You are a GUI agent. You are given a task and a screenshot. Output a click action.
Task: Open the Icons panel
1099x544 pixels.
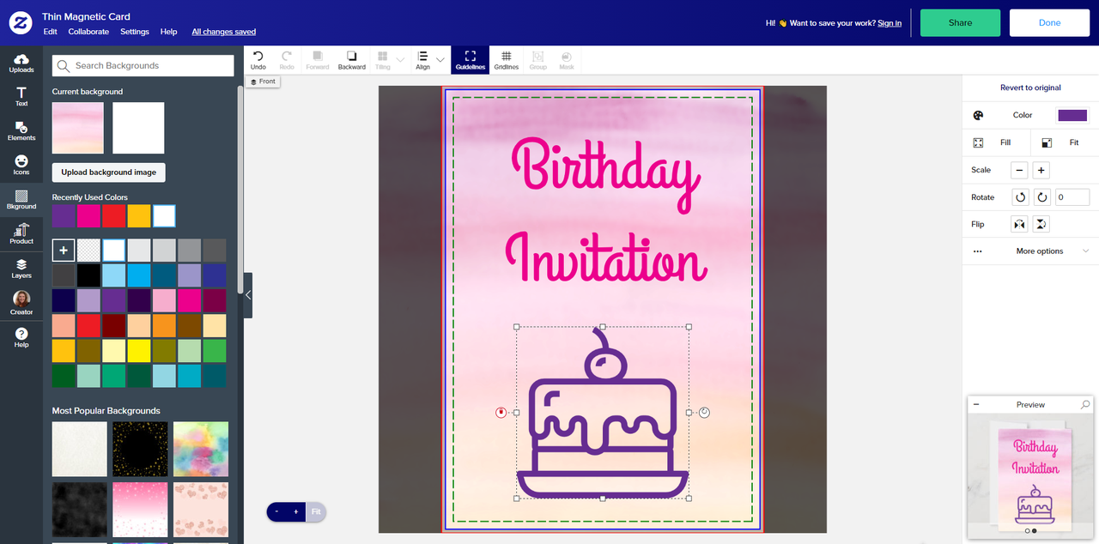pos(21,166)
